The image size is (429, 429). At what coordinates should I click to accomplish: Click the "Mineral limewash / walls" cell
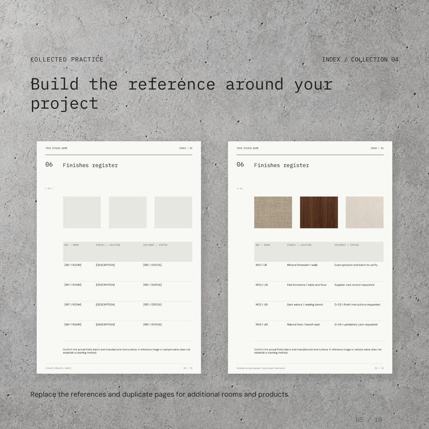[303, 265]
